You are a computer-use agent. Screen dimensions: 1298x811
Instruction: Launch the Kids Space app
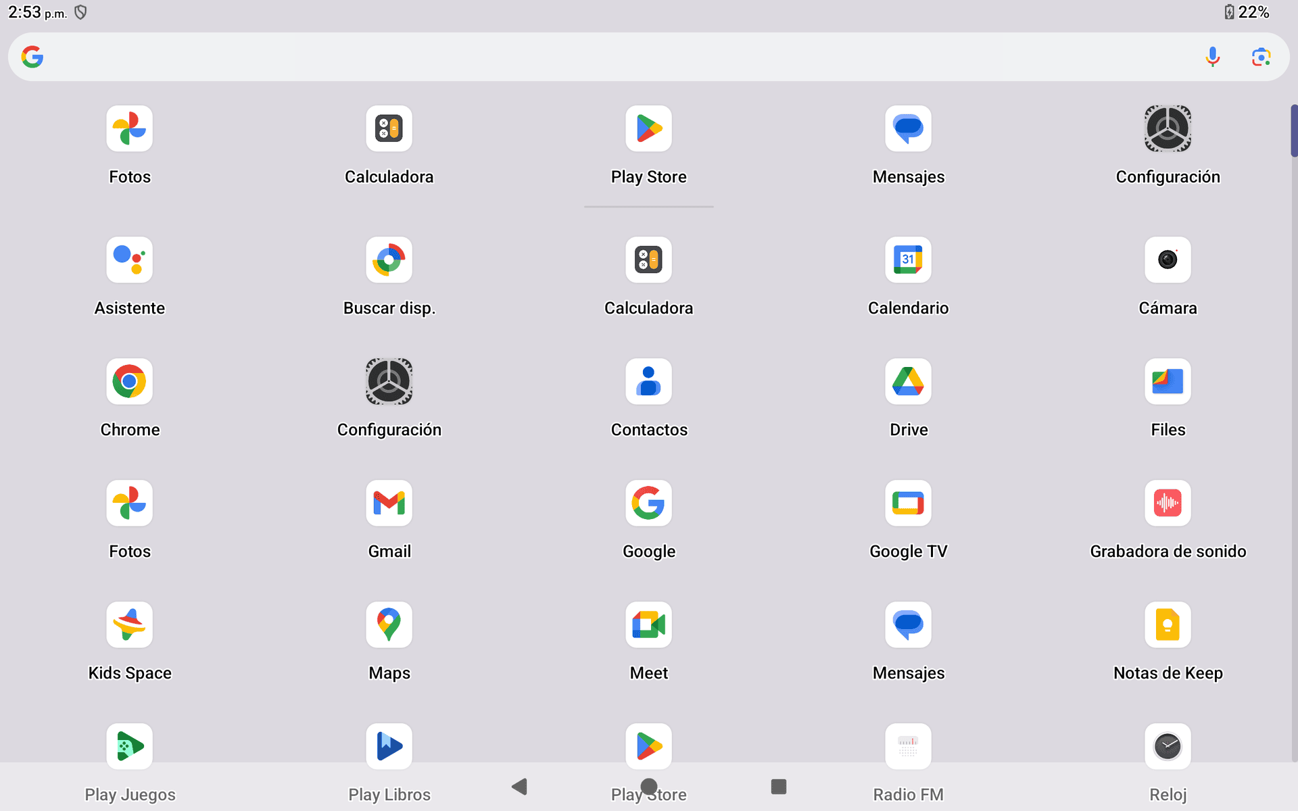129,625
